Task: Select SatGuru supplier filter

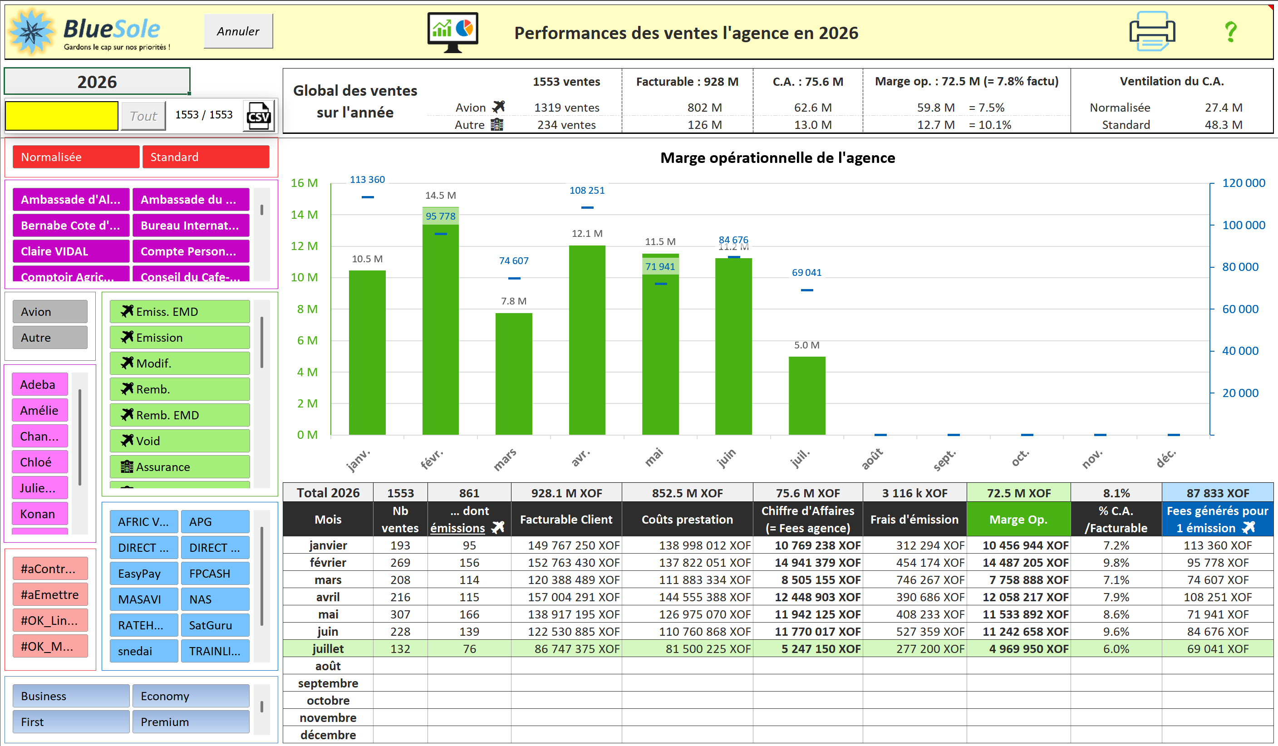Action: [x=215, y=626]
